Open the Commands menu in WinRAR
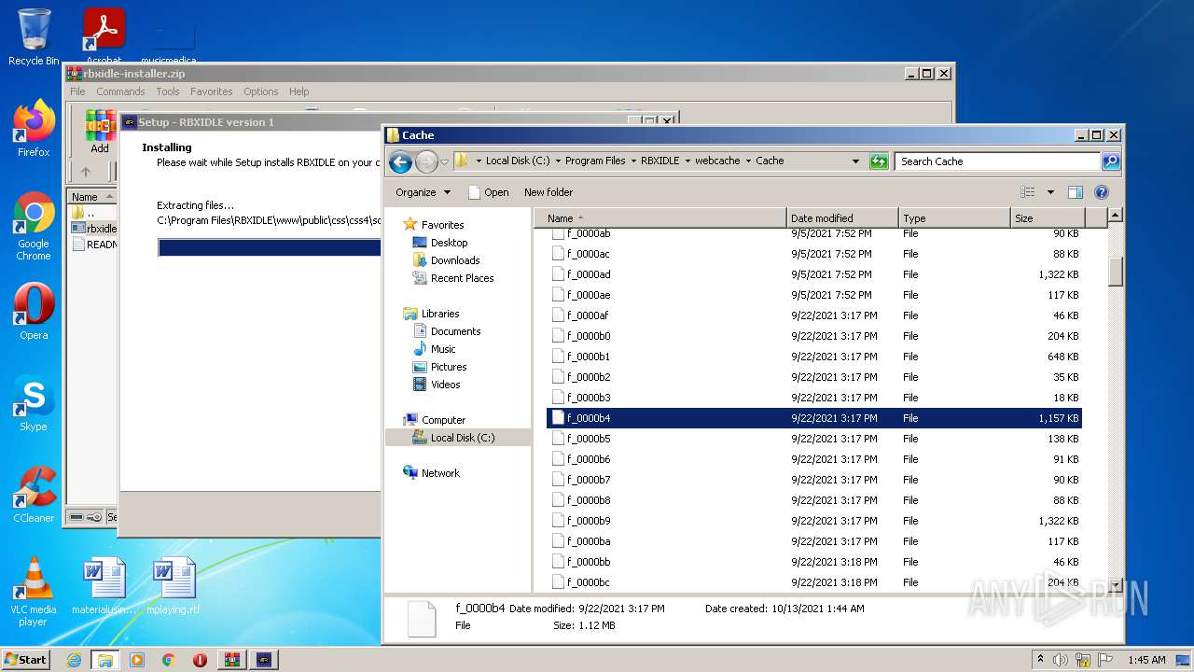This screenshot has width=1194, height=672. (120, 91)
